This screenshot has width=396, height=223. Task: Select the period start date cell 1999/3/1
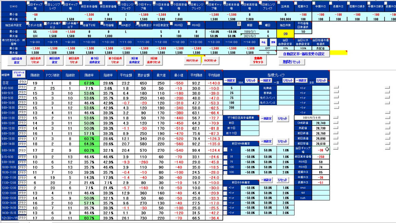pos(250,32)
